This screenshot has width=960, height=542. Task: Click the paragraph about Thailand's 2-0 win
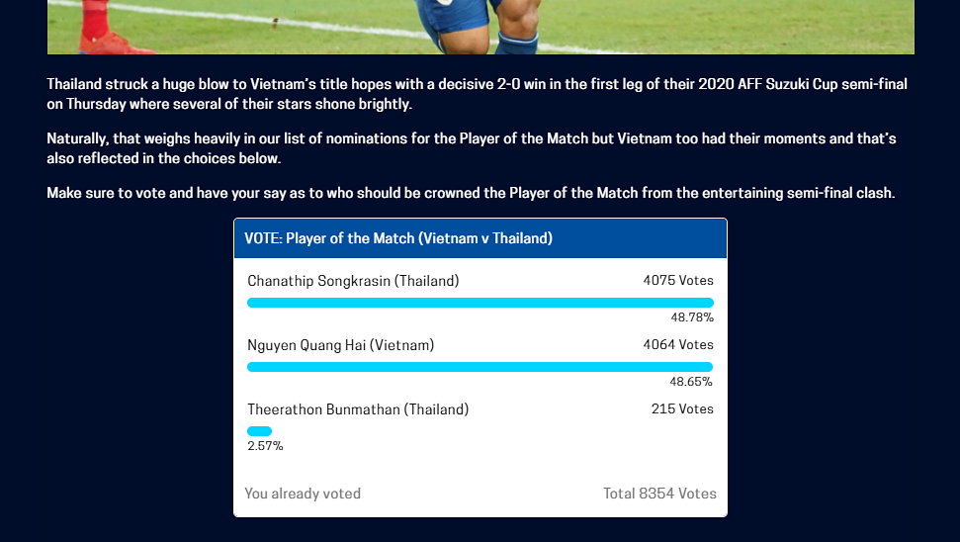(477, 94)
